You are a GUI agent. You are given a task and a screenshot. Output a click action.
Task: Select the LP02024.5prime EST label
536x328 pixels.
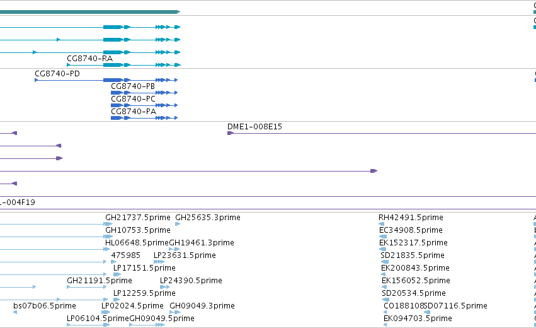132,306
